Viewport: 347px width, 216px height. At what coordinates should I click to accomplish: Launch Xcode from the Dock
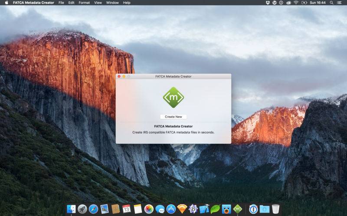(x=204, y=209)
